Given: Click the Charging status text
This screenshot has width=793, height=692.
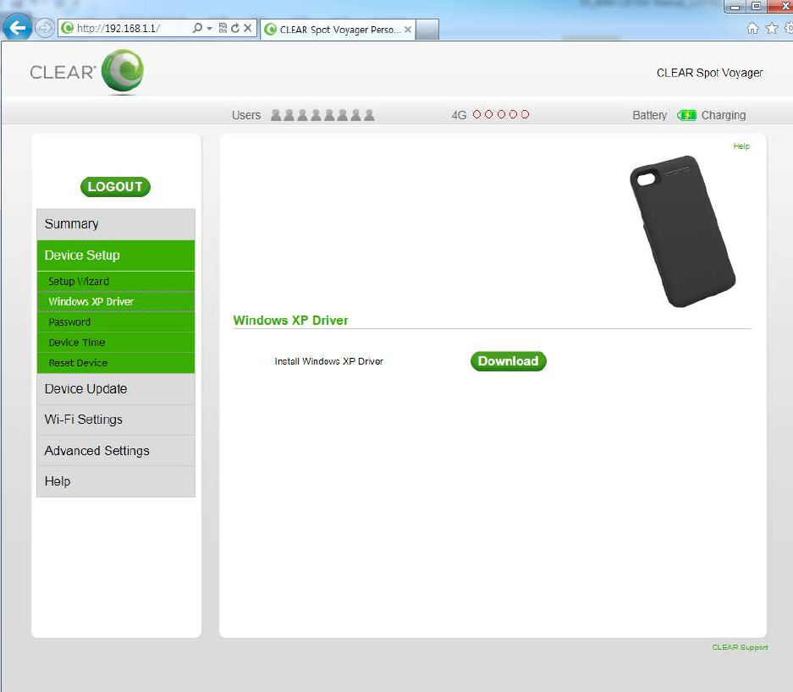Looking at the screenshot, I should coord(724,115).
